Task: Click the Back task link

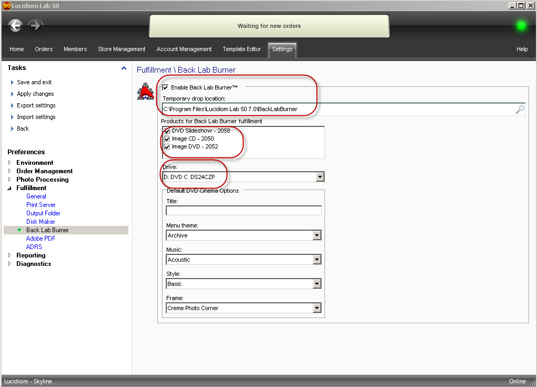Action: pyautogui.click(x=23, y=128)
